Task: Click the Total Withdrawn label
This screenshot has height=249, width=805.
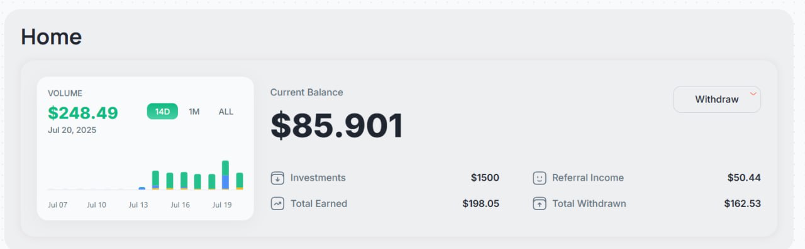Action: click(x=589, y=204)
